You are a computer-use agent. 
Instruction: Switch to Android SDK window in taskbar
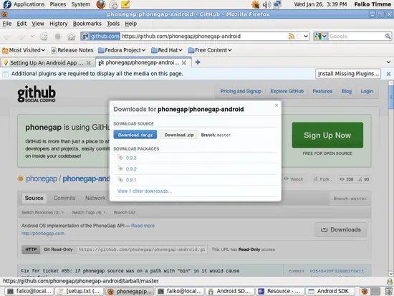click(330, 291)
